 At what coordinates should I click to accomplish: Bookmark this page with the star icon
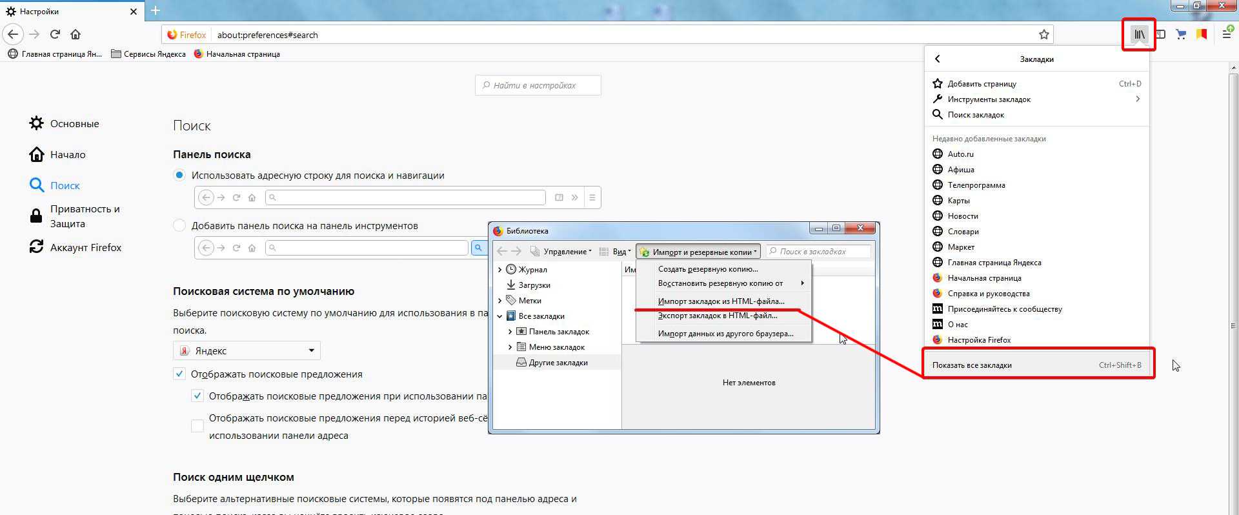[1043, 35]
